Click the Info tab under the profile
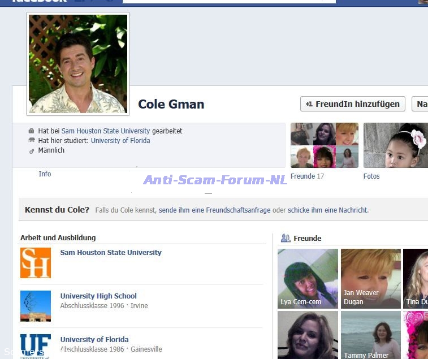 coord(45,174)
